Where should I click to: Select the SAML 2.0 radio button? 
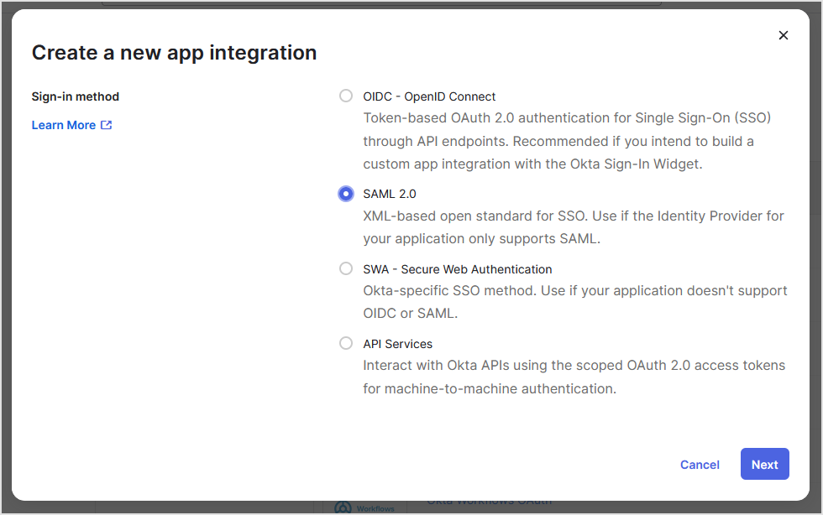[x=345, y=193]
